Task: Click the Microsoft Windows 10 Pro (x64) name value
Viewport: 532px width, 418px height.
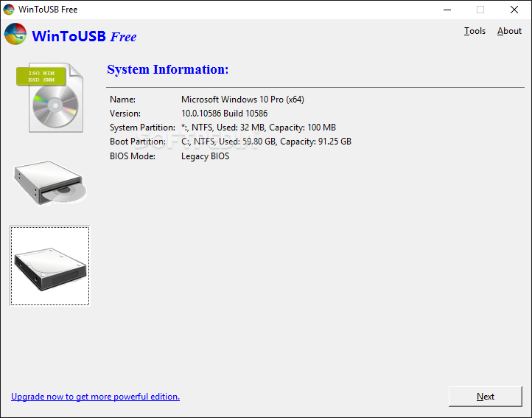Action: pyautogui.click(x=242, y=100)
